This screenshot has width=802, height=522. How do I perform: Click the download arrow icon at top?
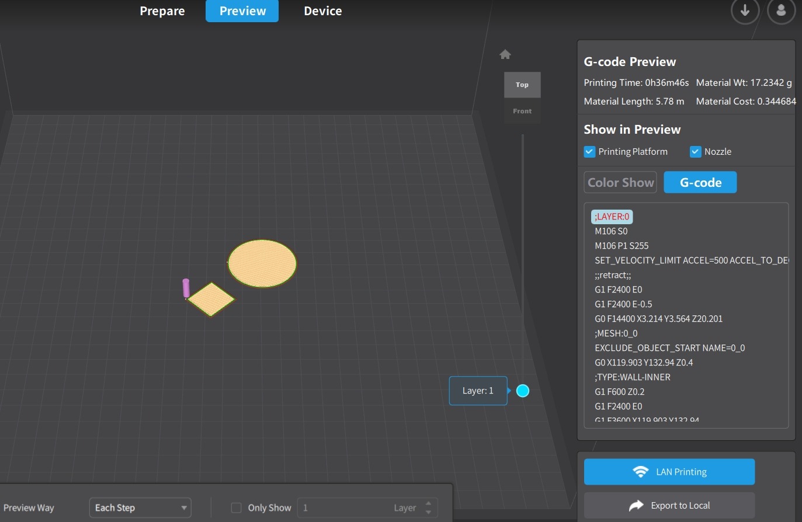pyautogui.click(x=745, y=11)
